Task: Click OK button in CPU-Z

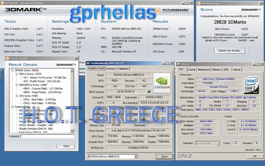Action: tap(255, 156)
